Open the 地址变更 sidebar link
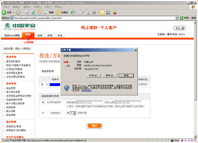The height and width of the screenshot is (143, 198). click(11, 88)
